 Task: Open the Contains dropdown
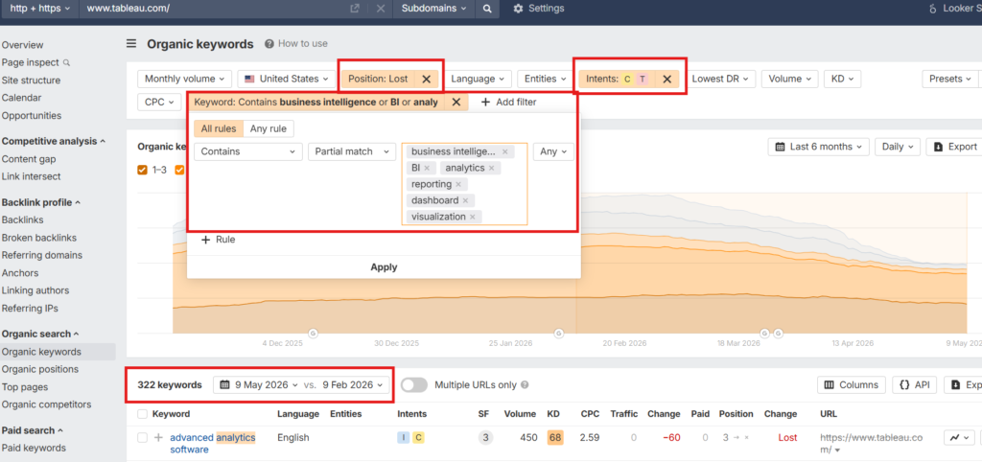[x=248, y=151]
